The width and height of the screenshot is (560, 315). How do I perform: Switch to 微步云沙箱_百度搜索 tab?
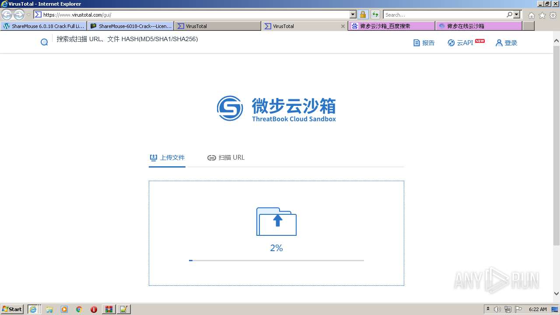[x=392, y=26]
